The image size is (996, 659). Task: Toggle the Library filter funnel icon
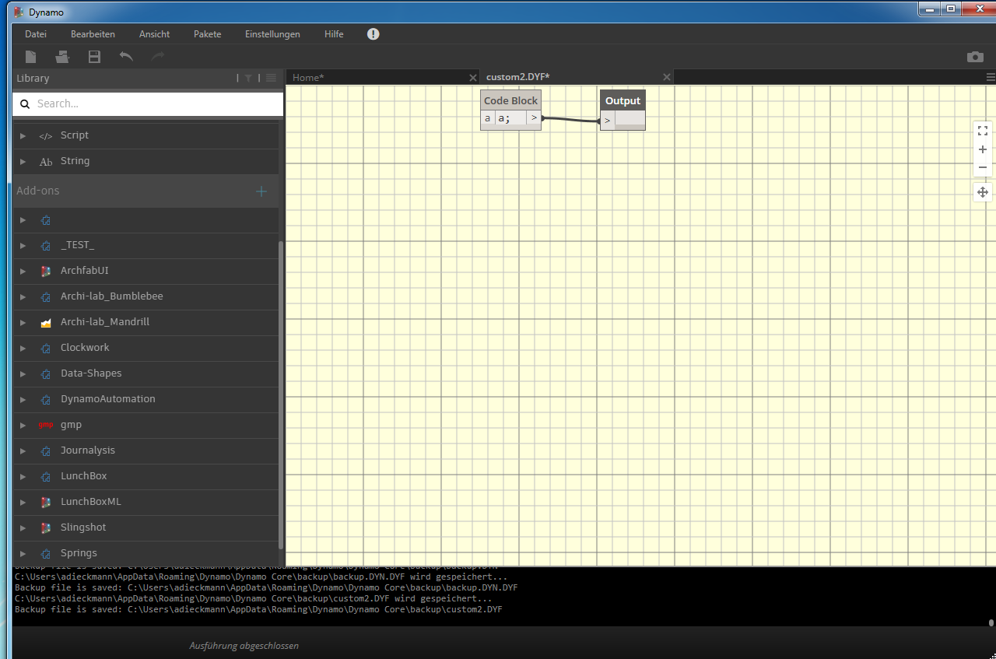250,78
